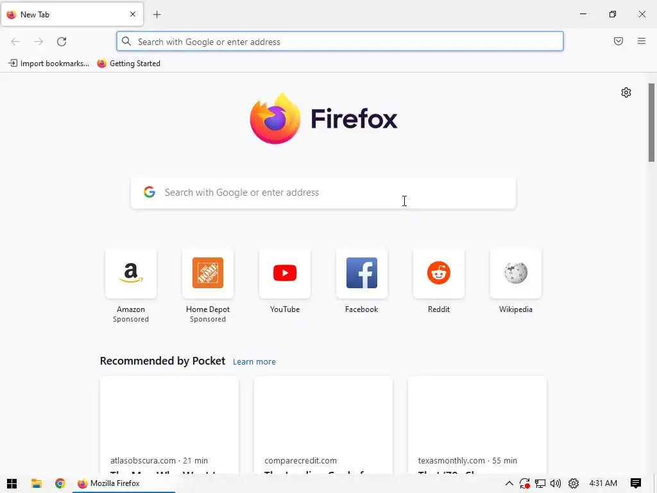Select the New Tab tab
Screen dimensions: 657x493
(72, 14)
